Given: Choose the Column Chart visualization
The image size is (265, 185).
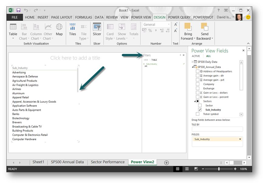Looking at the screenshot, I should 36,31.
